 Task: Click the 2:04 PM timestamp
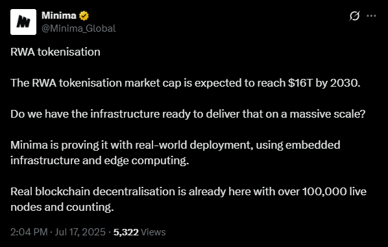pyautogui.click(x=29, y=232)
